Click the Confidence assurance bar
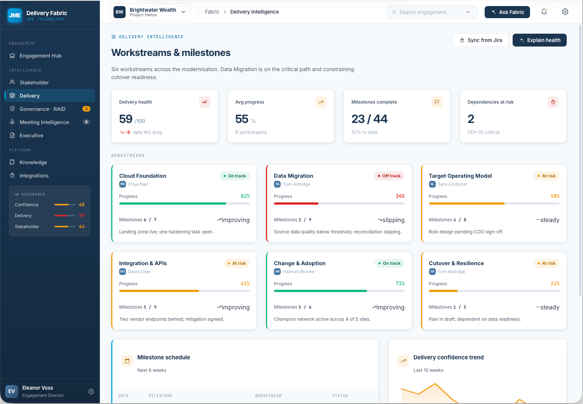This screenshot has width=583, height=404. click(x=65, y=205)
